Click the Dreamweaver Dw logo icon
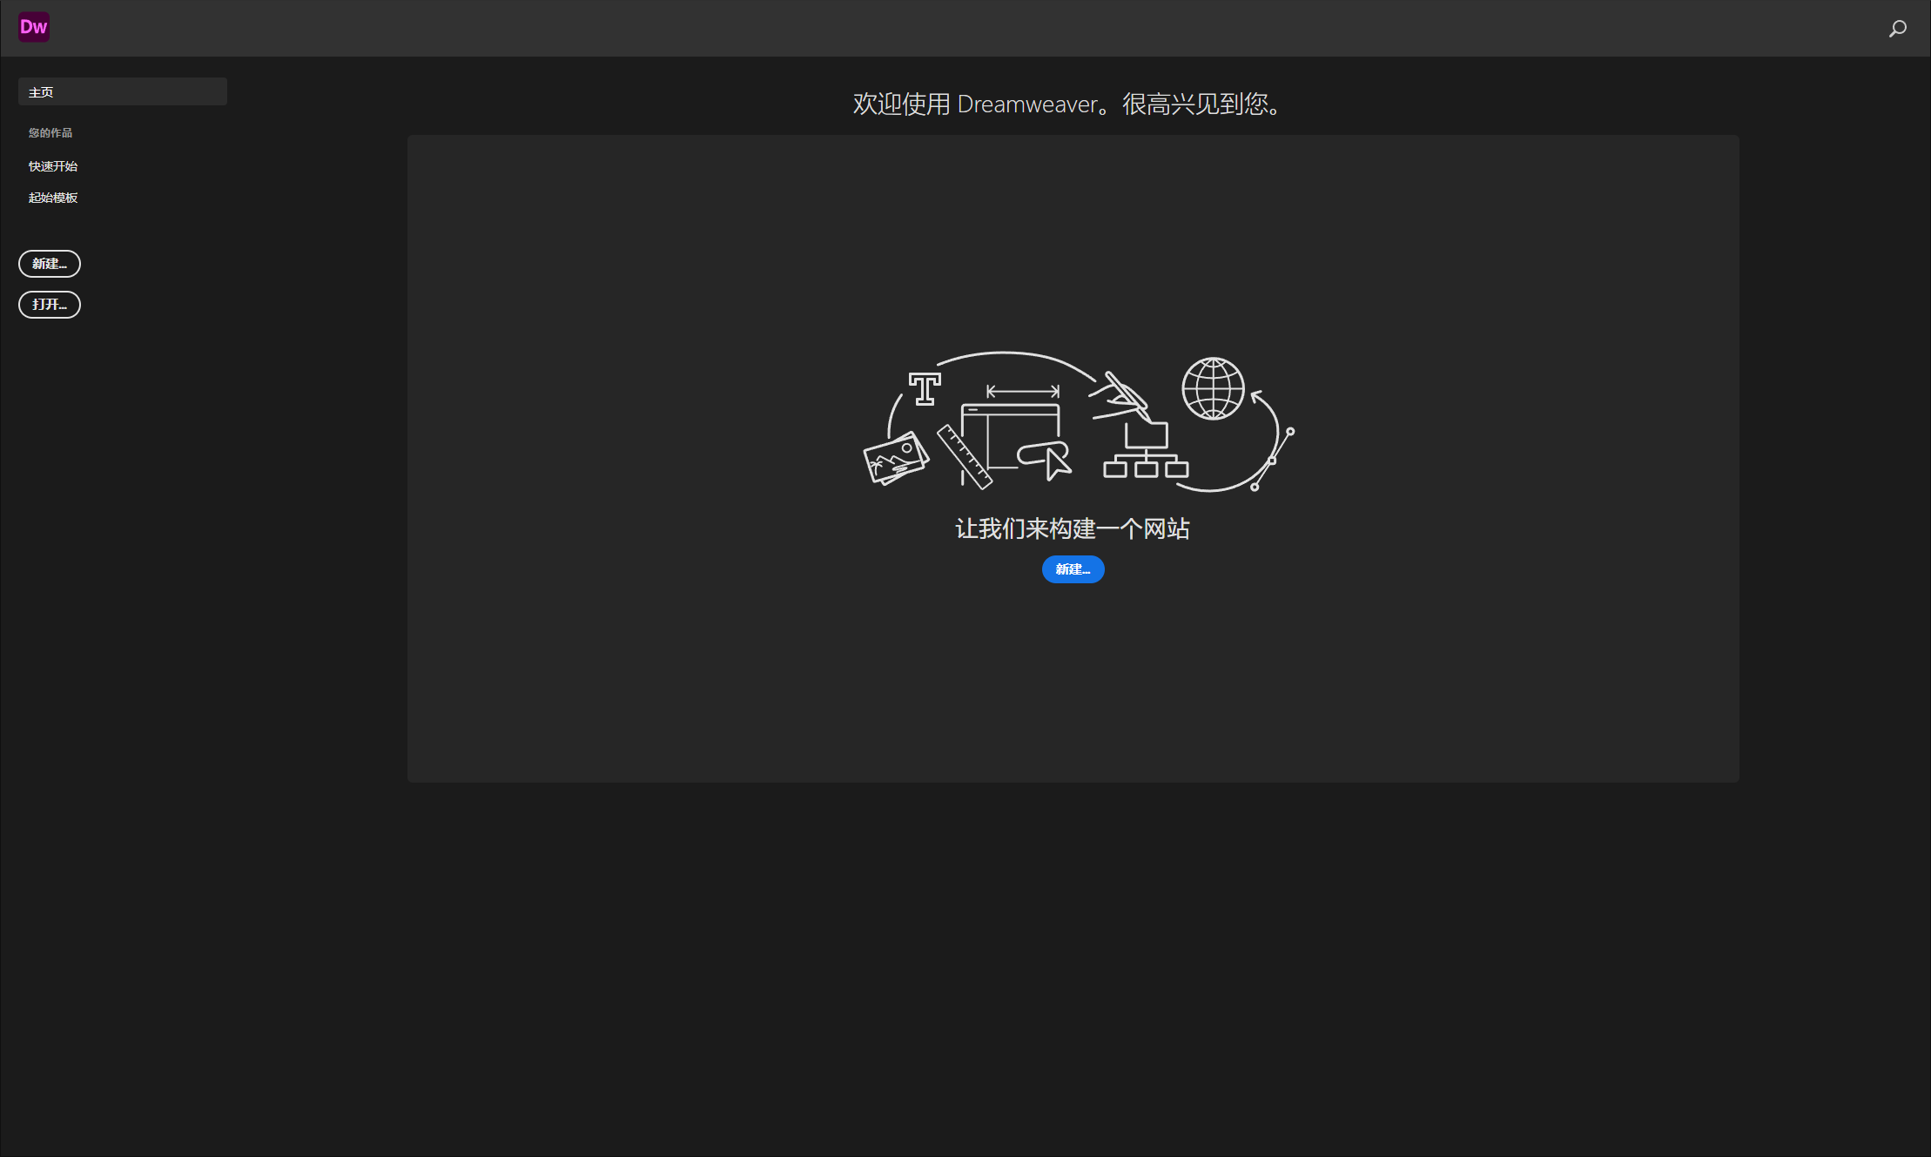1931x1157 pixels. pyautogui.click(x=34, y=27)
